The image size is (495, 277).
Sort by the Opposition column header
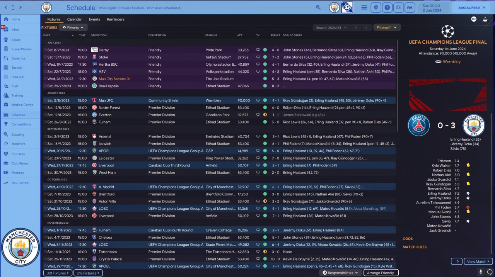tap(99, 36)
